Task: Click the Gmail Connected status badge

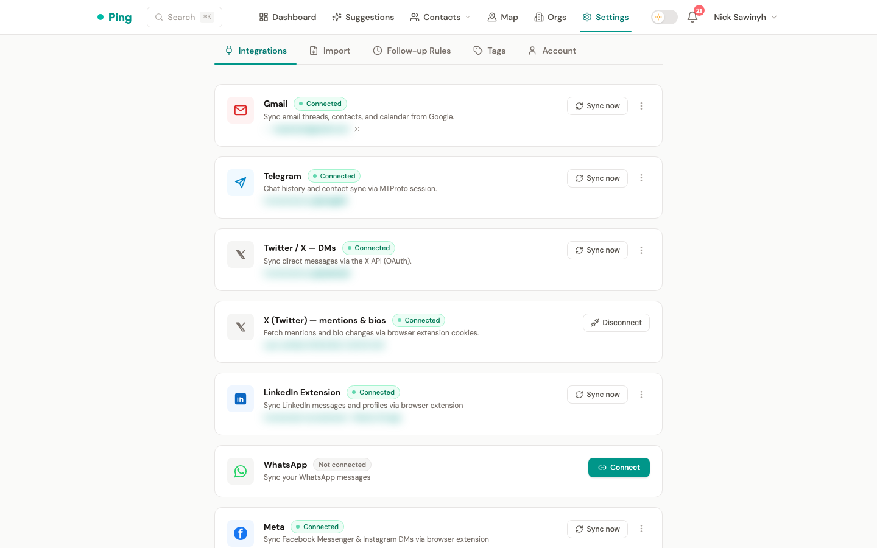Action: [320, 104]
